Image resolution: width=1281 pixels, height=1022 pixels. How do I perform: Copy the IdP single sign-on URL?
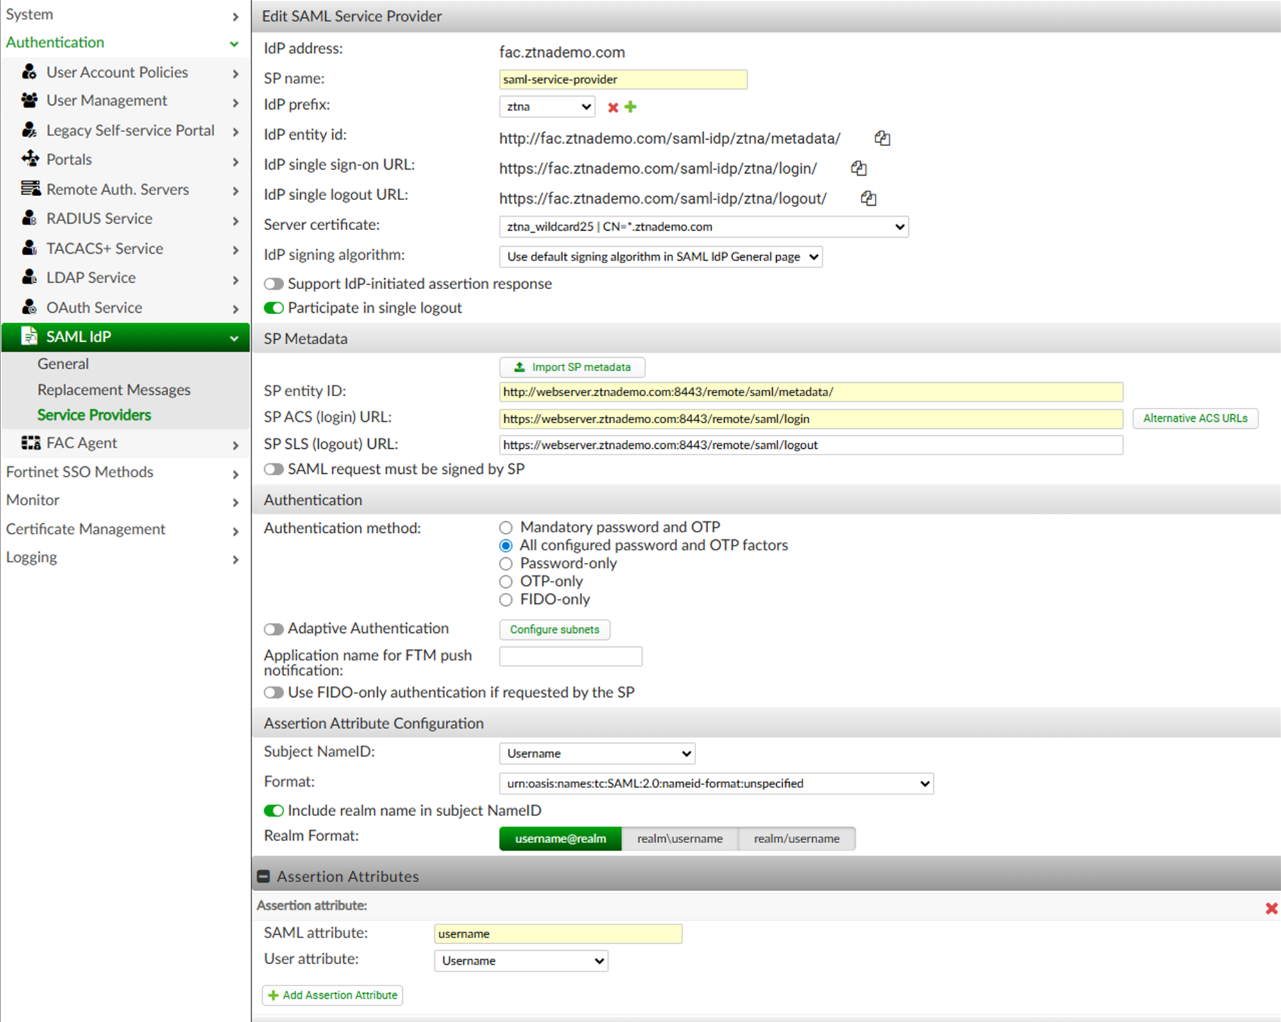click(x=858, y=168)
